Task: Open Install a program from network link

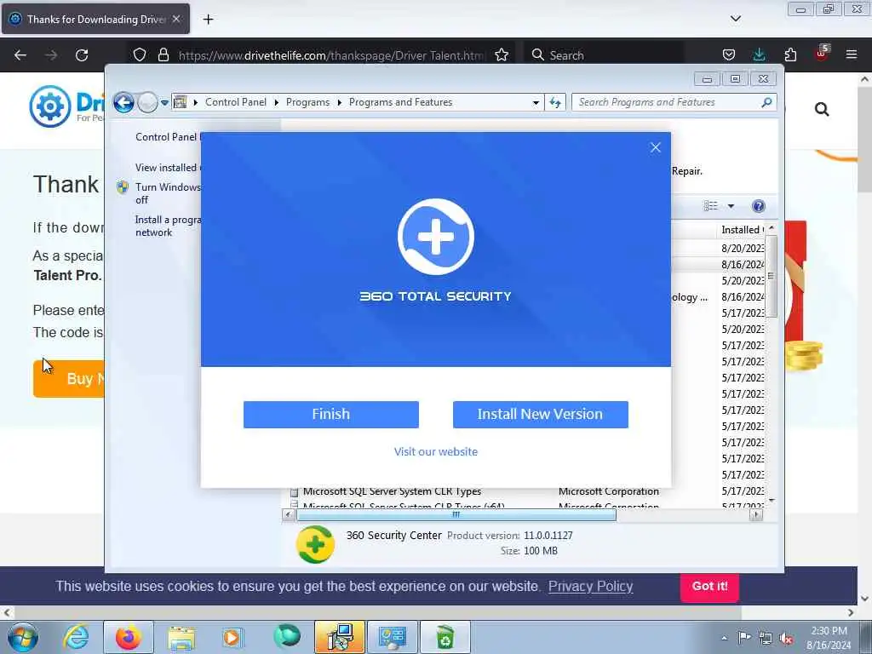Action: click(168, 227)
